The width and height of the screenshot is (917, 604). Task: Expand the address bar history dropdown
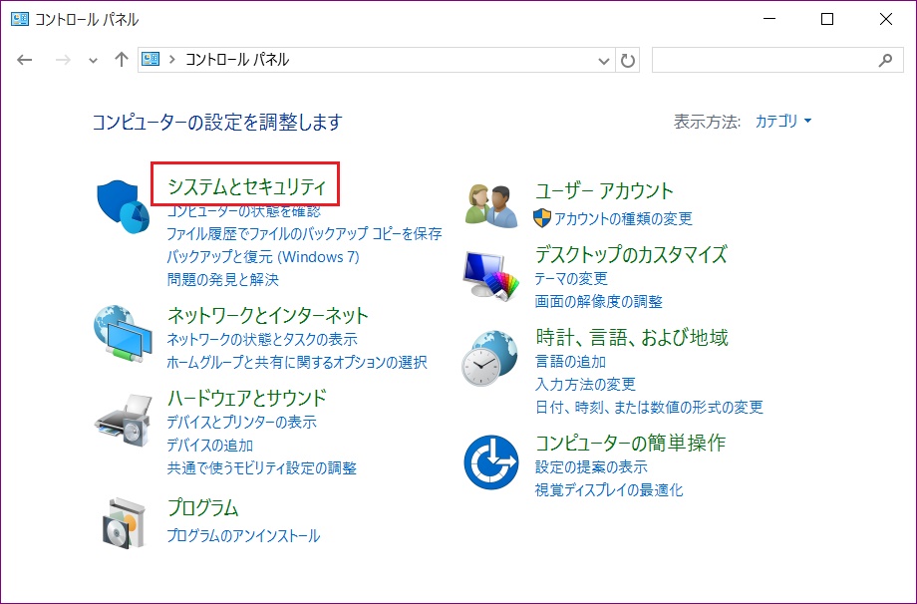coord(604,60)
